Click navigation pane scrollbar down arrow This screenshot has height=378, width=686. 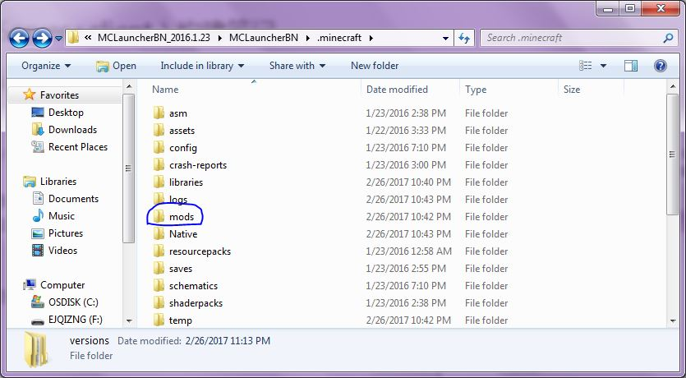[129, 321]
